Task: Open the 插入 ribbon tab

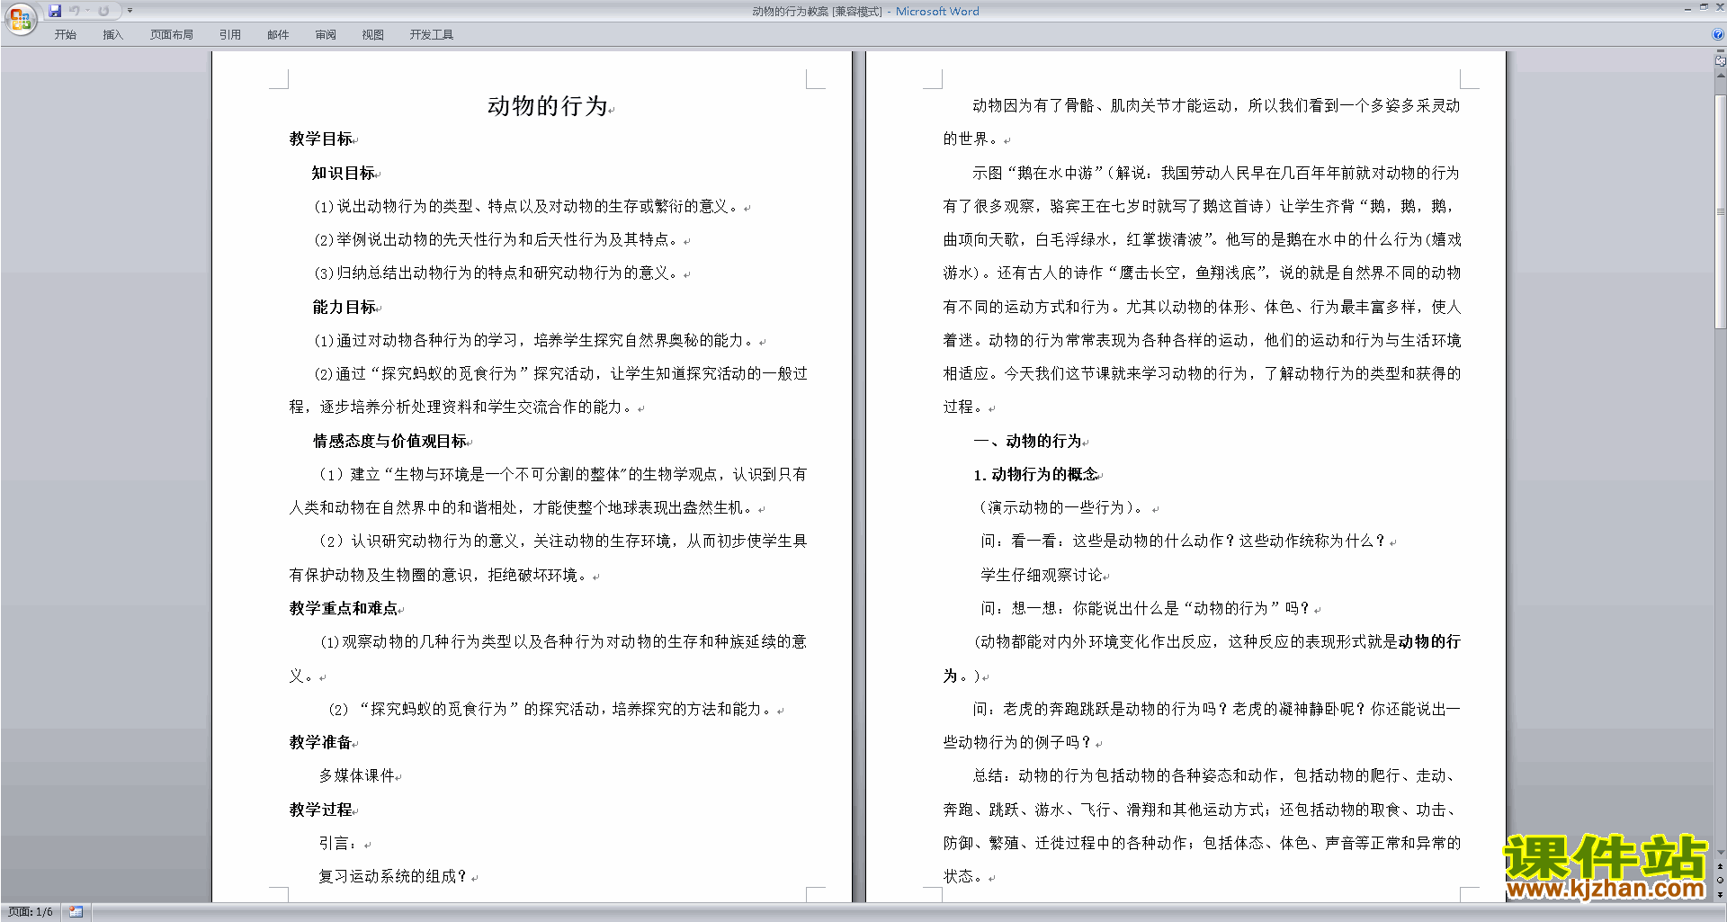Action: point(112,35)
